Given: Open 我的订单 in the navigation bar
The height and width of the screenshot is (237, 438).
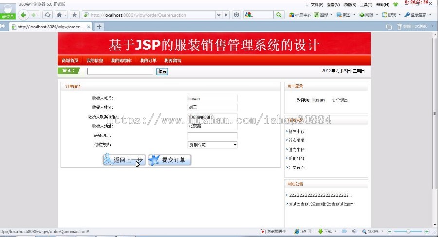Looking at the screenshot, I should [x=148, y=61].
